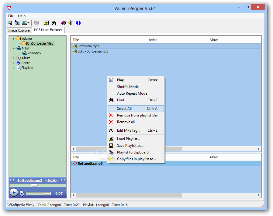Click the speaker sound toolbar icon

tap(71, 23)
